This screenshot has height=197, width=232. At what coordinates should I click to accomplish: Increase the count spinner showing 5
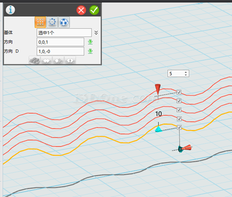[x=186, y=72]
